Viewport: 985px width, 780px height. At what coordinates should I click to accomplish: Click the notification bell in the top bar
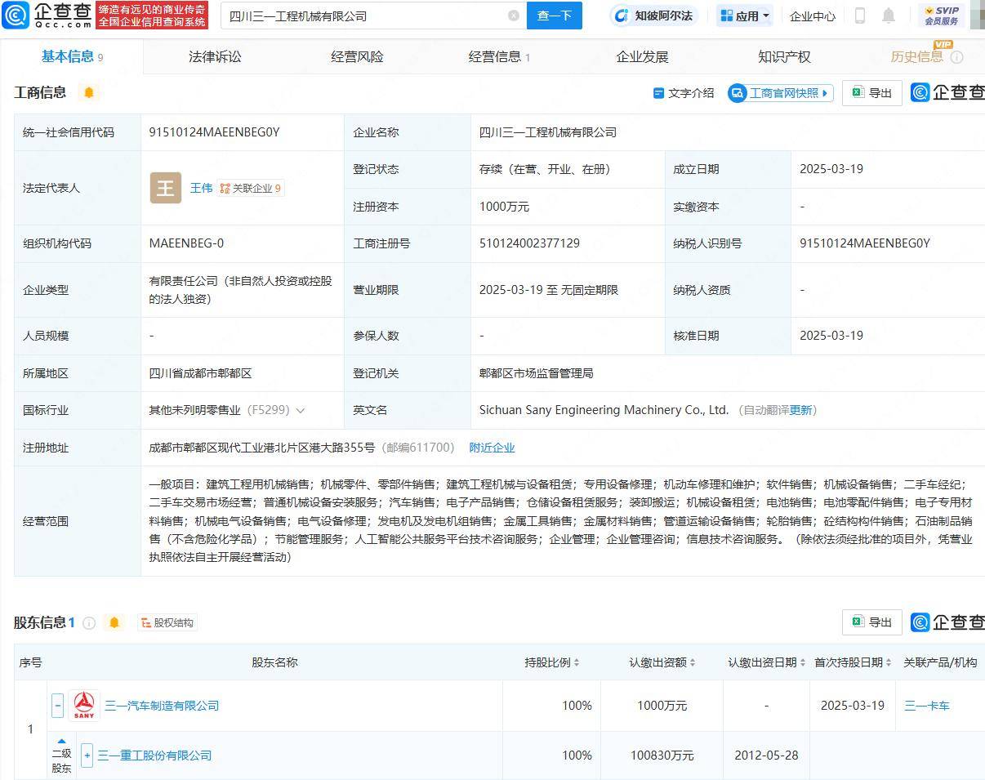pyautogui.click(x=889, y=15)
